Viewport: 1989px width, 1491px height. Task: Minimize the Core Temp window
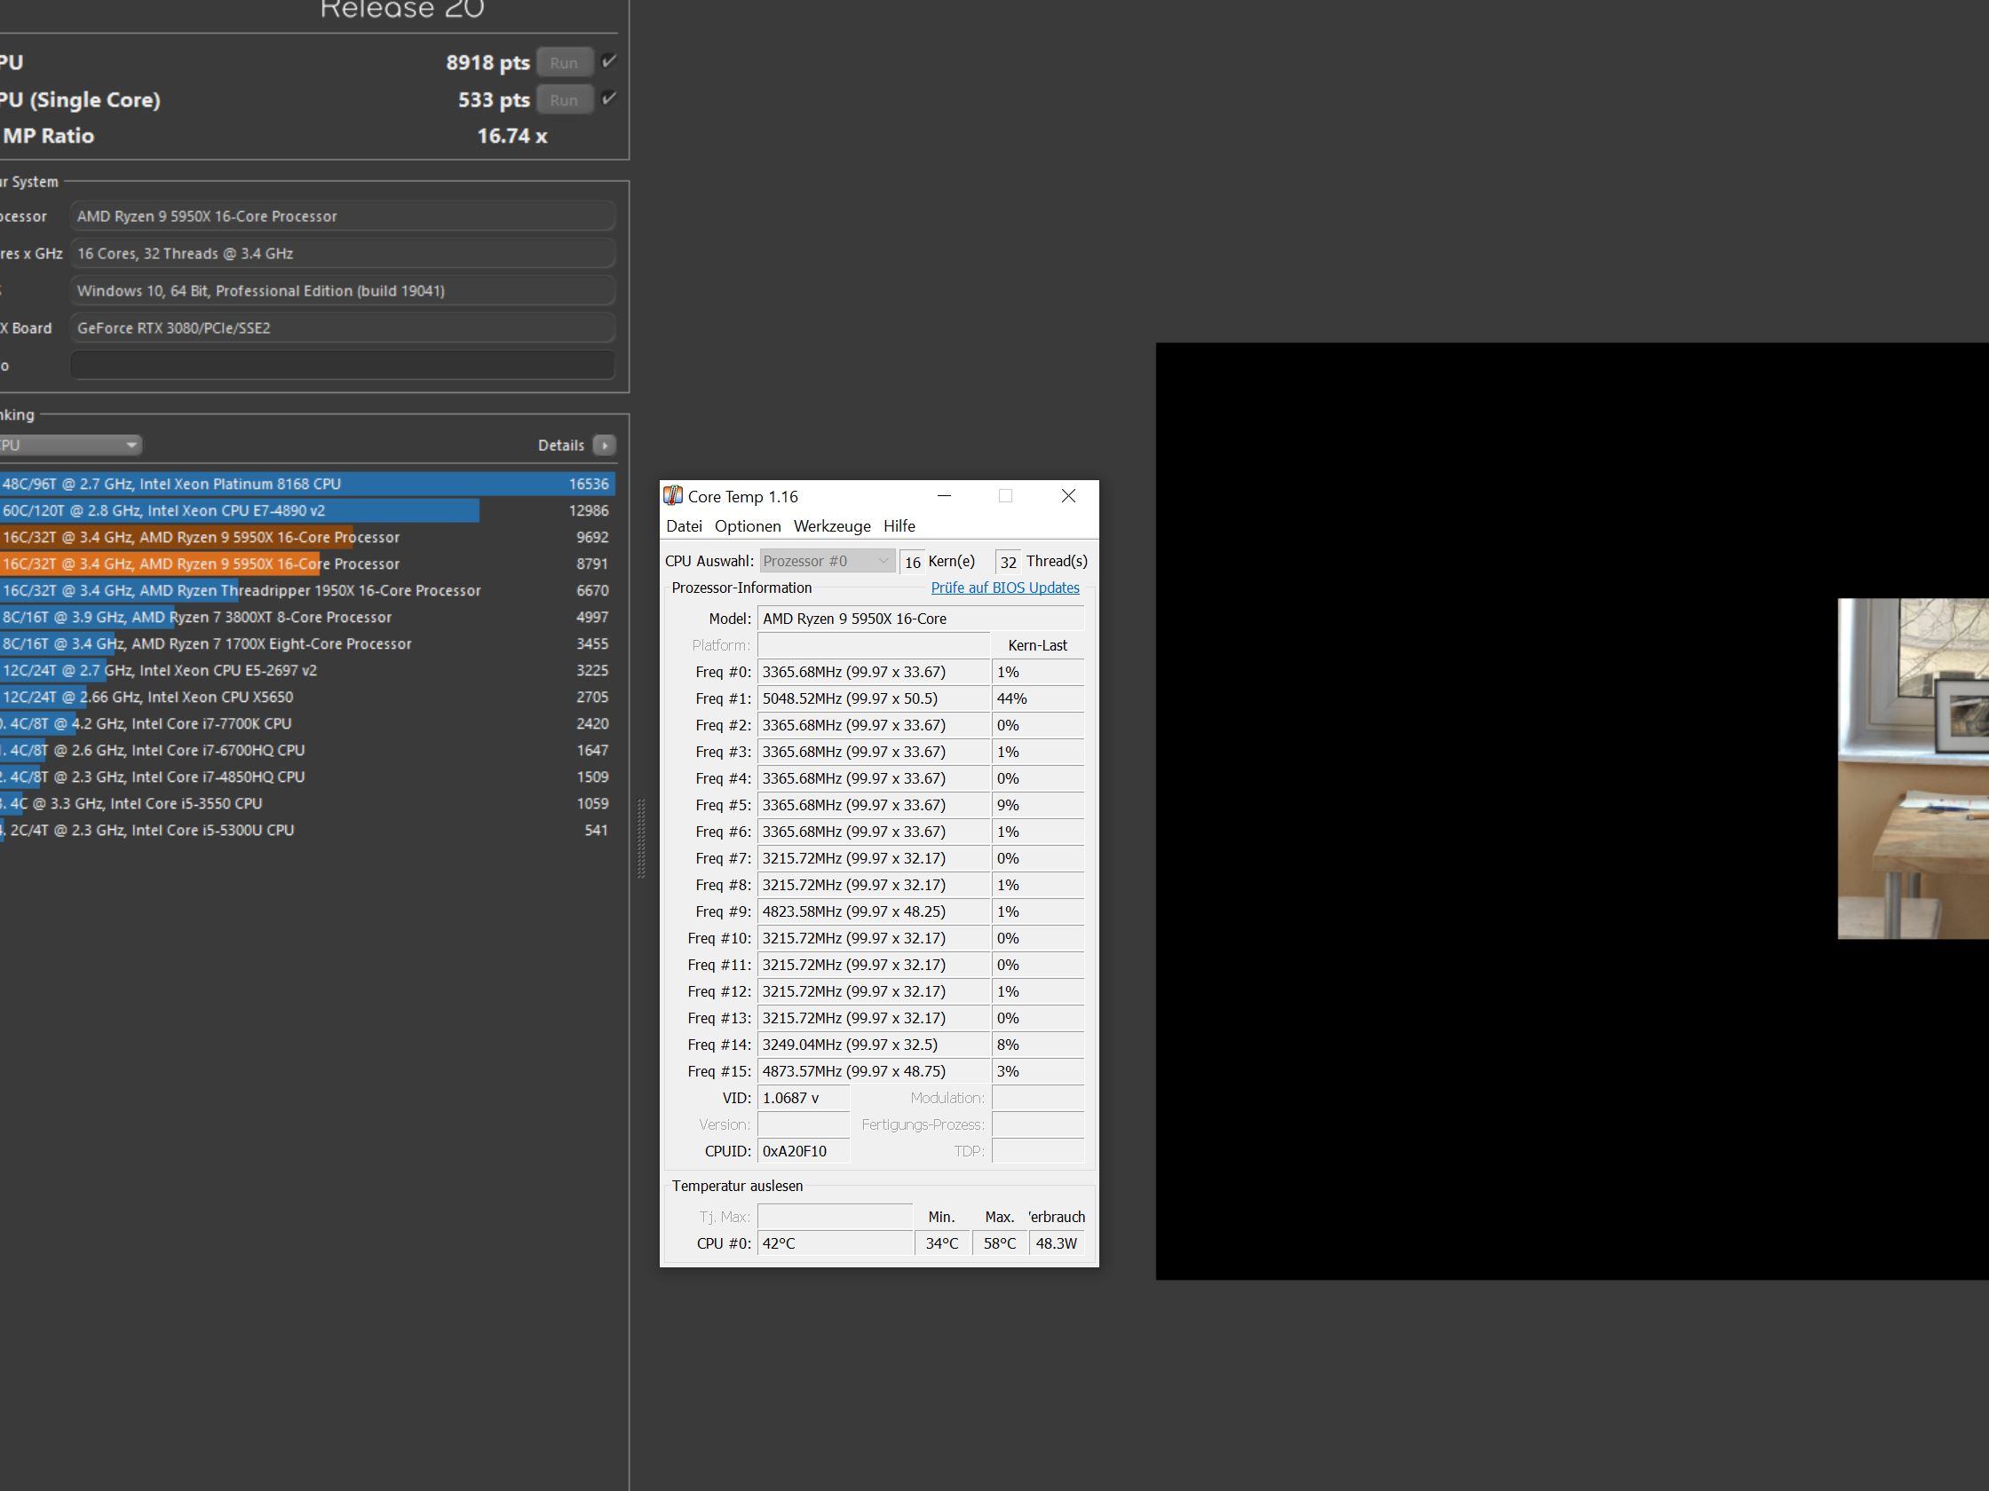944,496
